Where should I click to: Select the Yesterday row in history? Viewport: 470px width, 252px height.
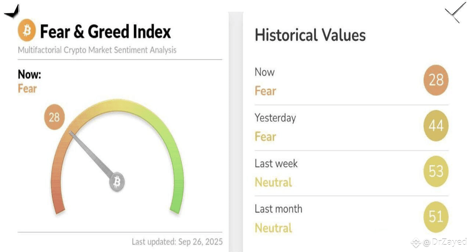(351, 127)
